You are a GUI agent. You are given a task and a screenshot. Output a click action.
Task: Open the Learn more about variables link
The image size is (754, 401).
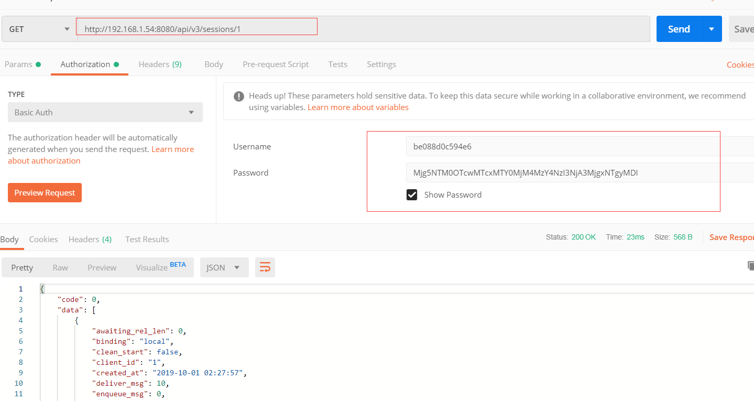[358, 107]
